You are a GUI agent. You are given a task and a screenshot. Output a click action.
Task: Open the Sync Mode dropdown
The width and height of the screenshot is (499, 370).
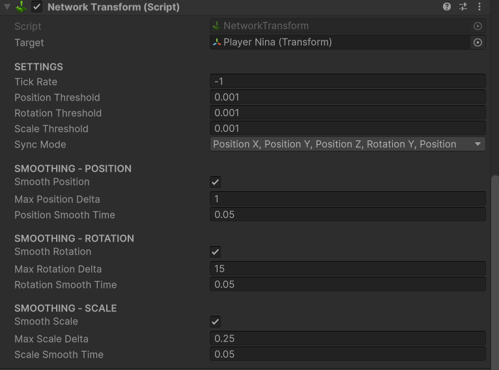point(347,144)
